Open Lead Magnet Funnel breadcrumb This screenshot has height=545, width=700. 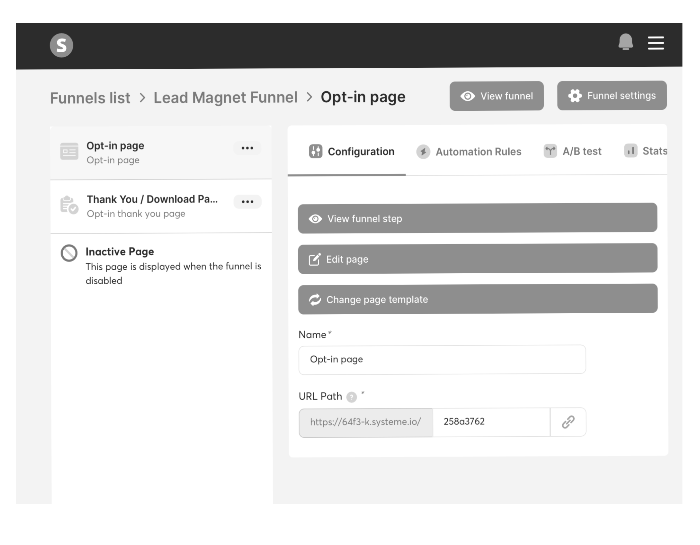(x=226, y=97)
